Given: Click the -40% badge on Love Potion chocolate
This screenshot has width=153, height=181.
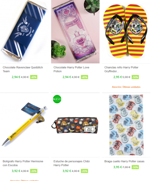Looking at the screenshot, I should 84,77.
